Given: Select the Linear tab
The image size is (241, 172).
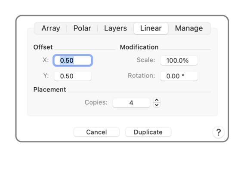Looking at the screenshot, I should 151,28.
